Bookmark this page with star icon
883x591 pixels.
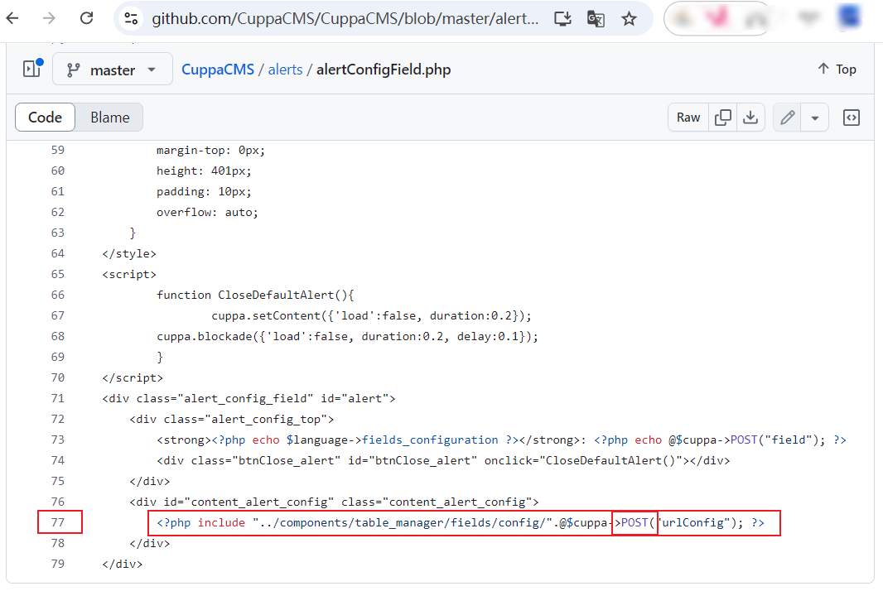(x=630, y=18)
